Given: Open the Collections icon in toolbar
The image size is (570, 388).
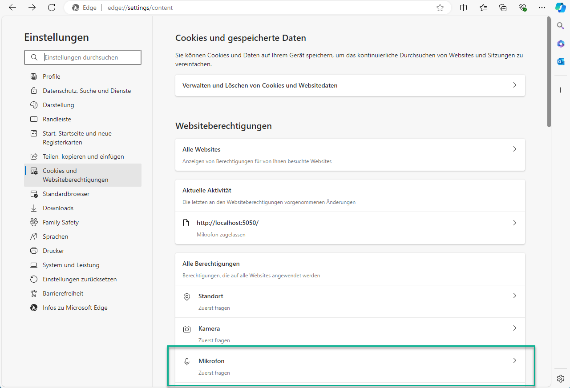Looking at the screenshot, I should tap(503, 8).
